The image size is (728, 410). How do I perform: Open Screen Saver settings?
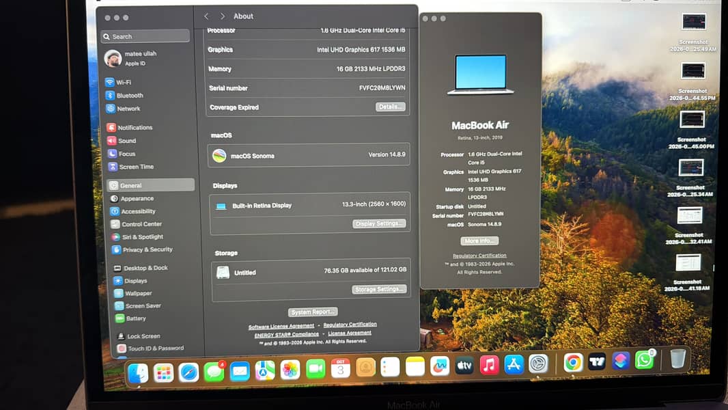tap(138, 305)
